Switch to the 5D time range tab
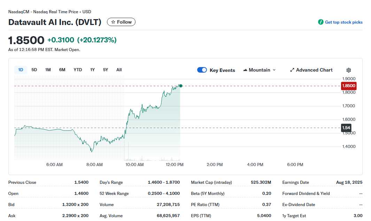This screenshot has height=221, width=371. coord(34,69)
